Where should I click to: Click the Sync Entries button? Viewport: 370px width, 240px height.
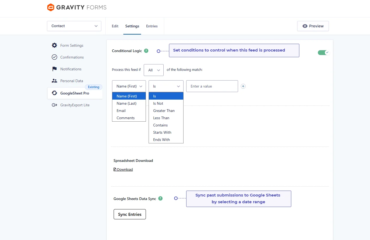coord(130,214)
